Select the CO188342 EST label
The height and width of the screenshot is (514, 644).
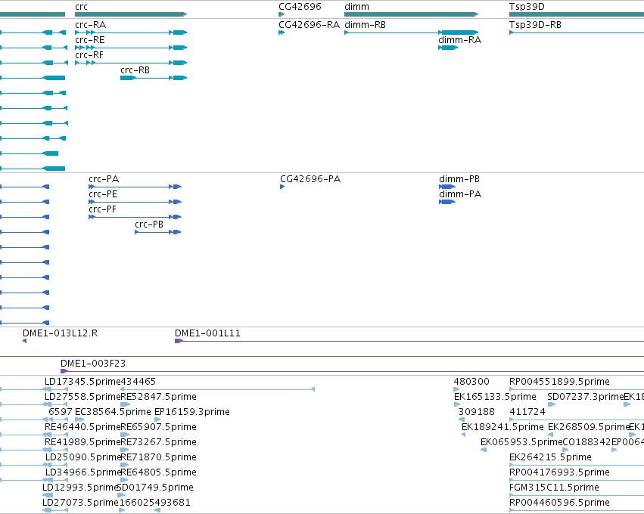click(x=586, y=442)
